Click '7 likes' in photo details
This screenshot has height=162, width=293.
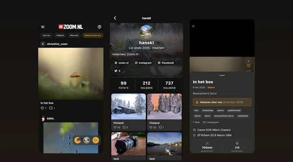196,122
